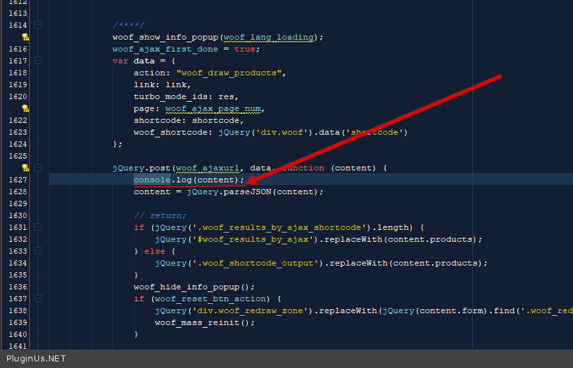
Task: Click the '// return;' comment
Action: (160, 215)
